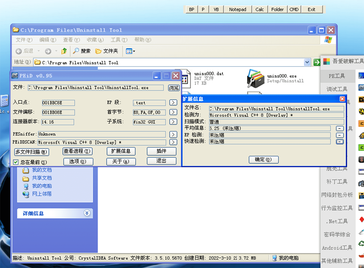Click the Explorer back (后退) arrow icon

19,51
